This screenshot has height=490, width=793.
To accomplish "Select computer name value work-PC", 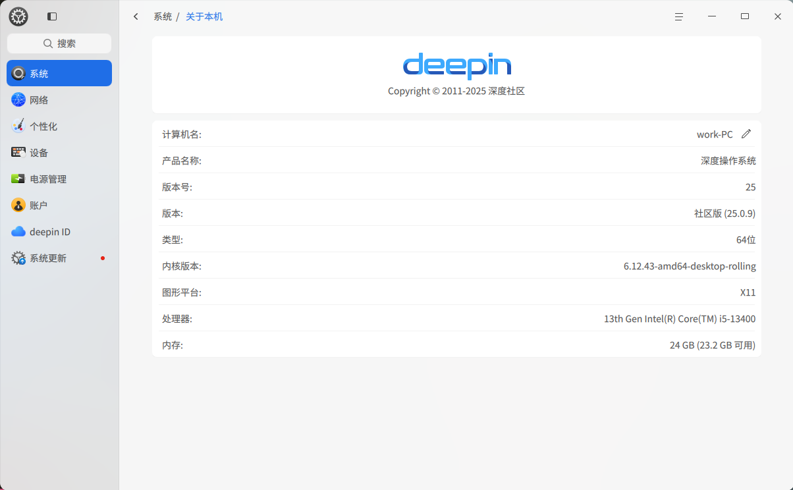I will point(715,134).
